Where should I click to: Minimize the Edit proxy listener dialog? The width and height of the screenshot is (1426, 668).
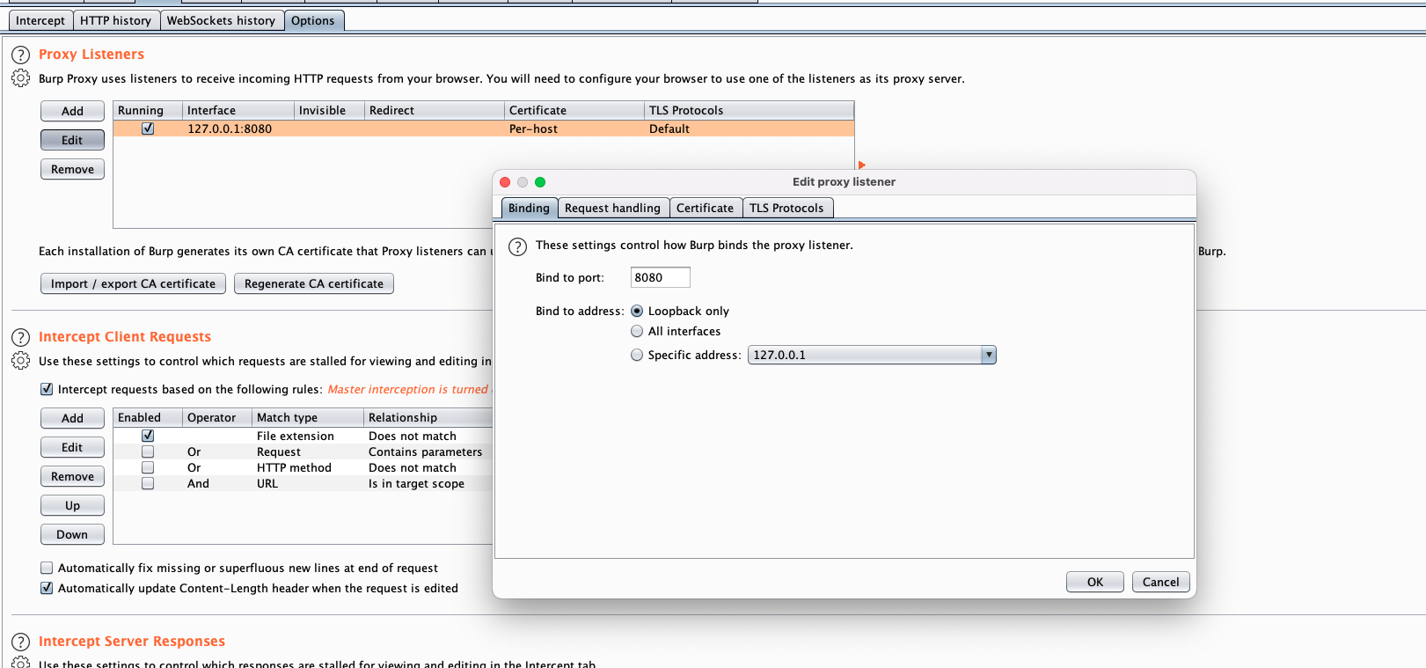tap(523, 182)
